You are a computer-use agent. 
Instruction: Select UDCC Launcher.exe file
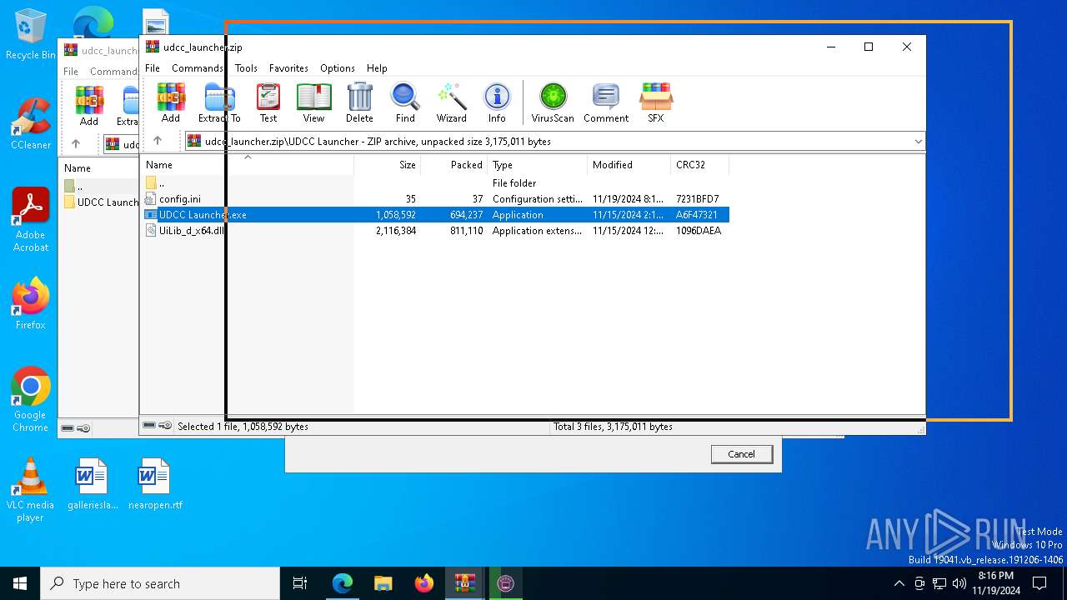pos(435,215)
